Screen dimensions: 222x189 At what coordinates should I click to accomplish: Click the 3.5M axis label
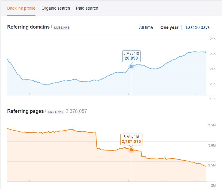point(212,125)
